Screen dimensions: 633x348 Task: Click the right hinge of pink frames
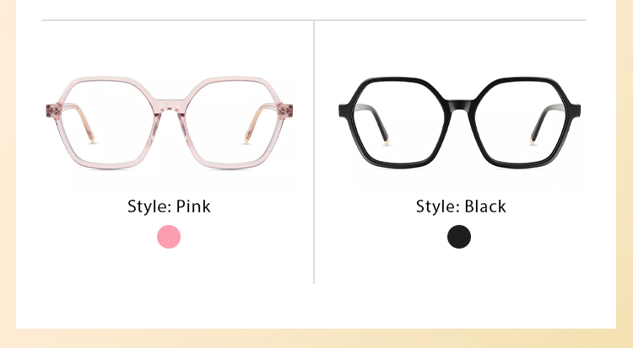(x=285, y=110)
